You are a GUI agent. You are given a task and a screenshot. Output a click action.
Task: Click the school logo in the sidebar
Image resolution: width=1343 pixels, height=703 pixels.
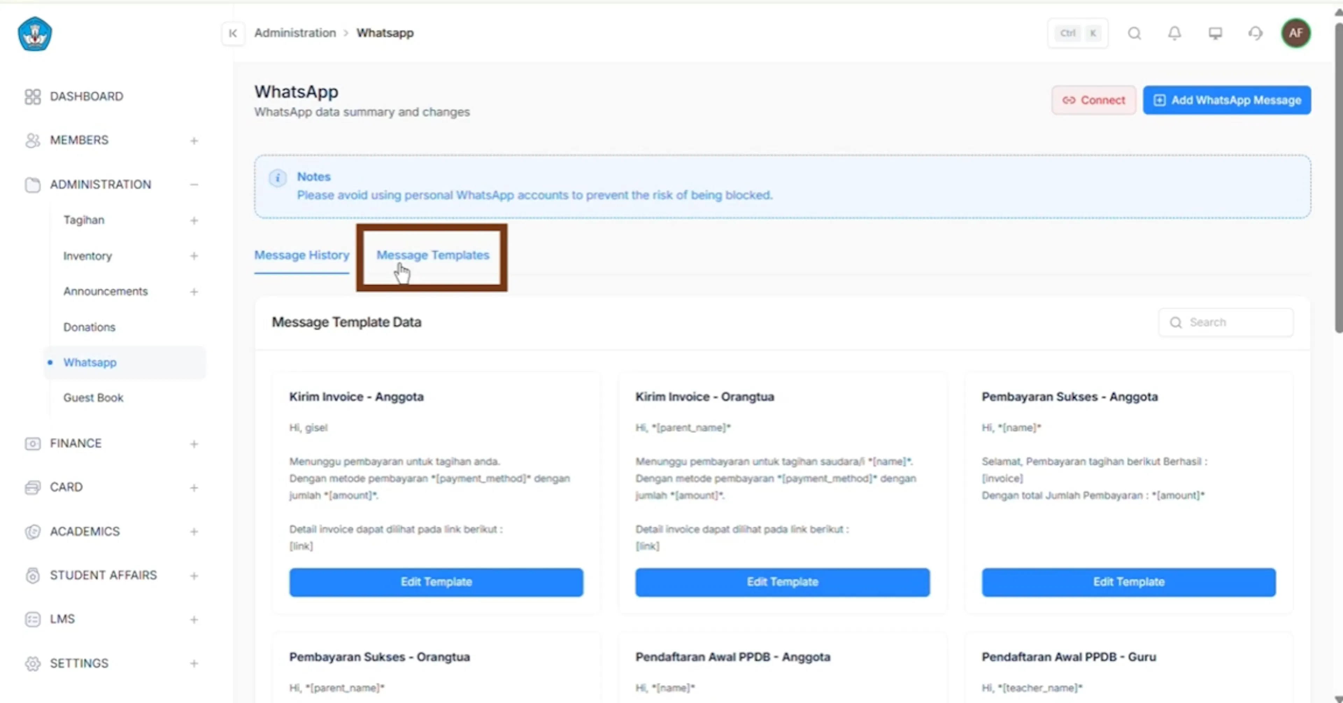[34, 34]
